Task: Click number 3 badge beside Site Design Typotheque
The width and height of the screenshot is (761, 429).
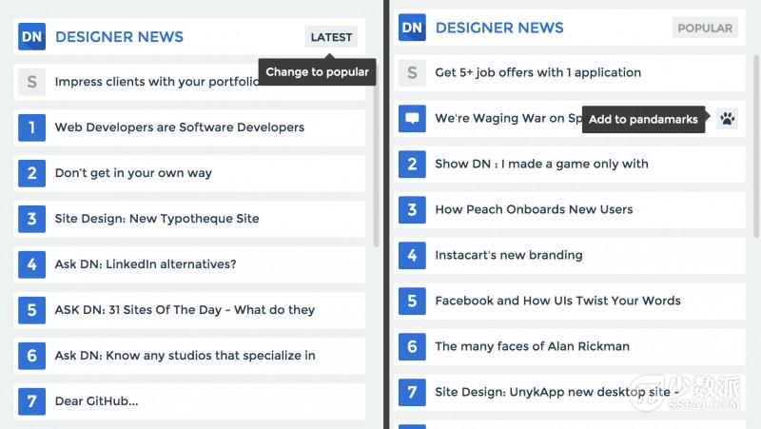Action: tap(31, 219)
